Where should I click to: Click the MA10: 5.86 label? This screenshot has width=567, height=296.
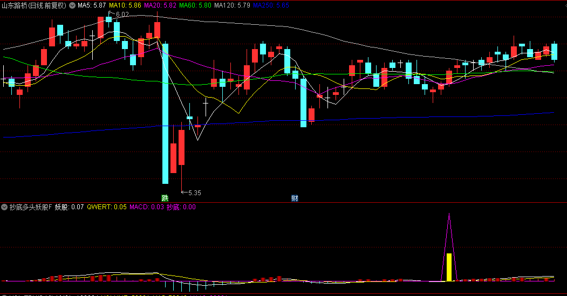click(x=125, y=5)
